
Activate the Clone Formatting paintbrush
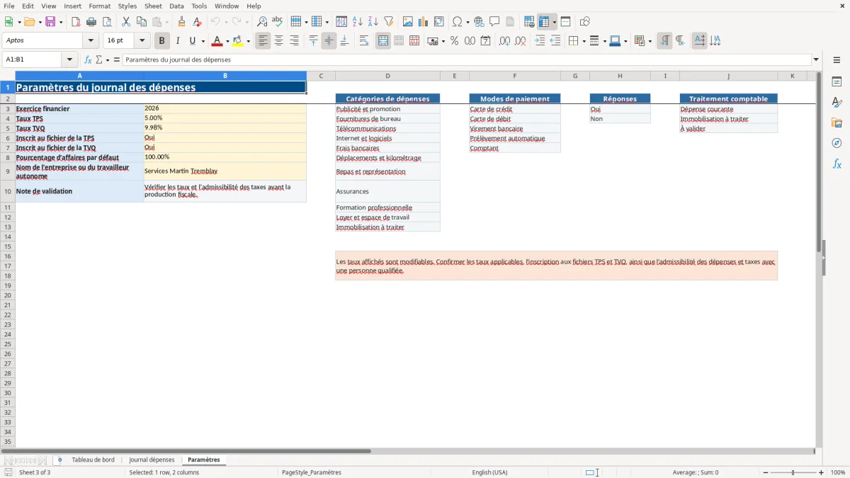182,22
